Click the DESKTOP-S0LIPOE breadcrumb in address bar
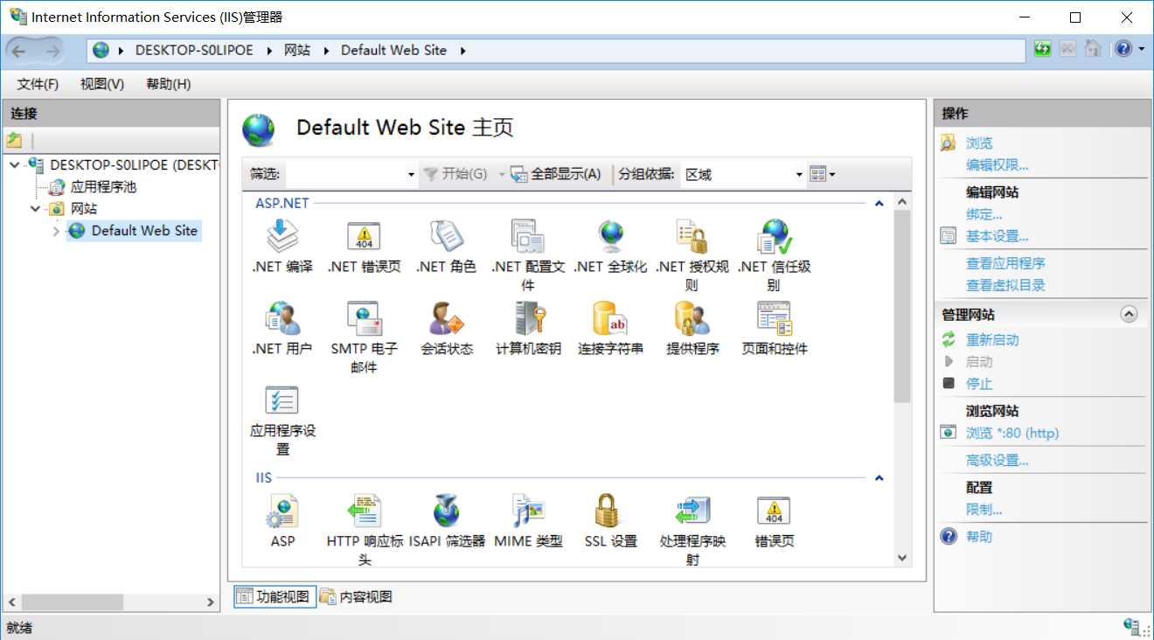 pyautogui.click(x=194, y=50)
